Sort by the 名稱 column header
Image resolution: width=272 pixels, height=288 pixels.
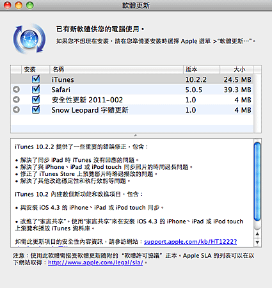tap(116, 70)
